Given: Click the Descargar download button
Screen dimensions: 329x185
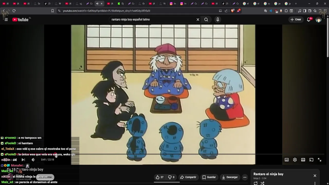Looking at the screenshot, I should pos(230,177).
